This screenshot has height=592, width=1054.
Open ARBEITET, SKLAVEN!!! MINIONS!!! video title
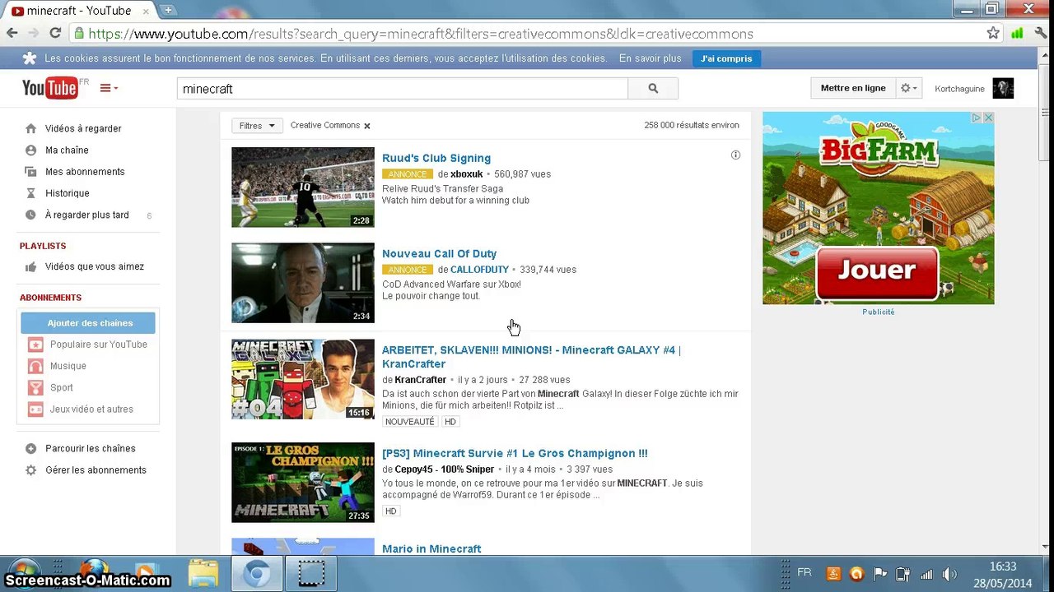[x=531, y=357]
